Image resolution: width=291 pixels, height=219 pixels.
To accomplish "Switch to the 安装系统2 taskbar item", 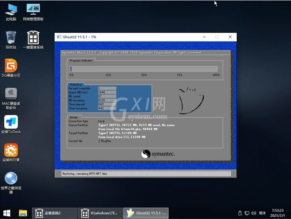I will click(x=54, y=213).
